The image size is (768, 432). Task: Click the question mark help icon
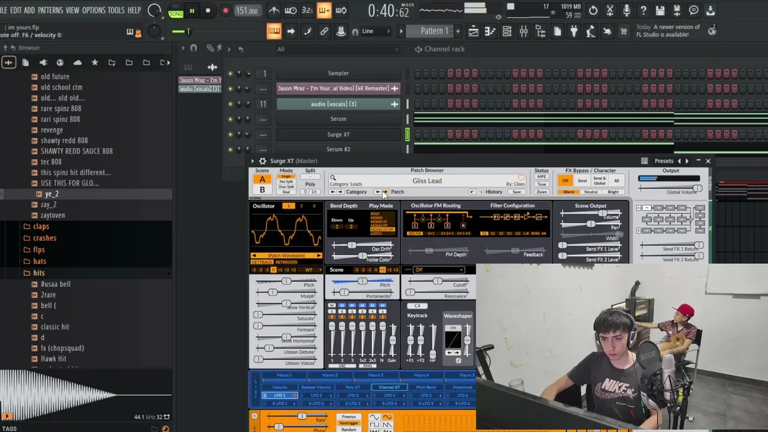tap(643, 10)
